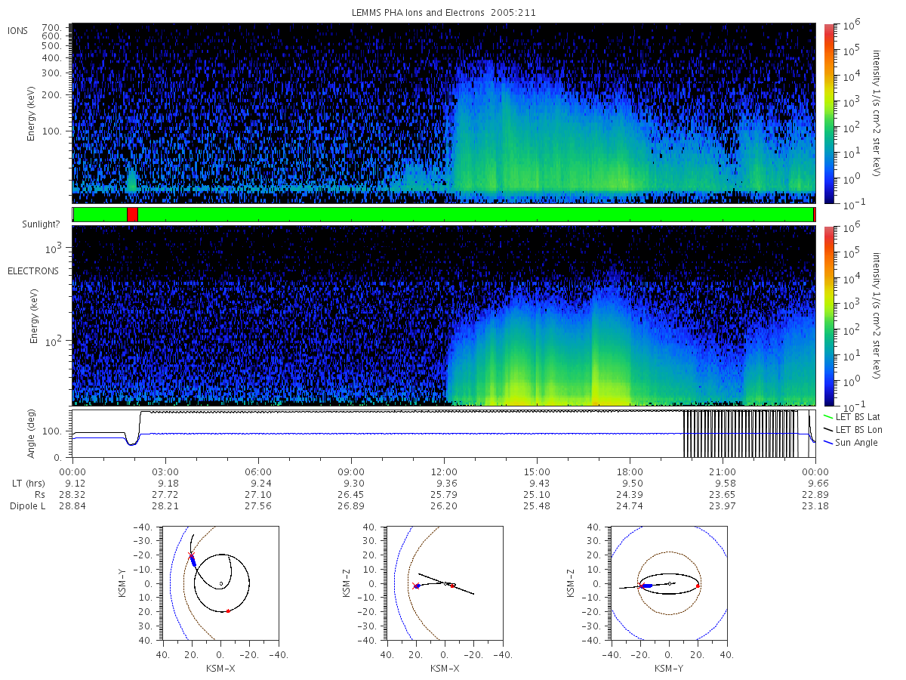Click the planet marker in the KSM-Y/KSM-Z plot

coord(670,583)
